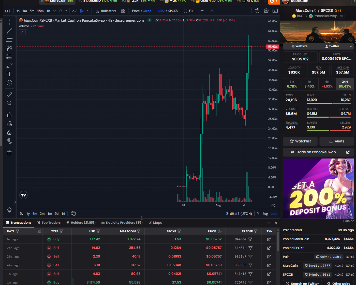The height and width of the screenshot is (285, 356).
Task: Expand the time interval dropdown arrow
Action: [x=66, y=11]
